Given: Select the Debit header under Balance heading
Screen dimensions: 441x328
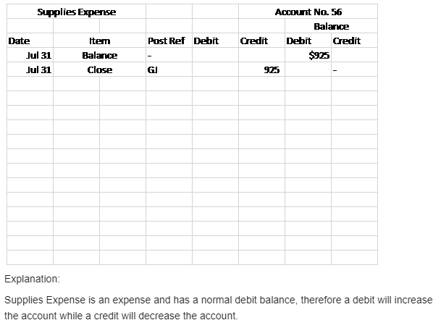Looking at the screenshot, I should tap(299, 41).
